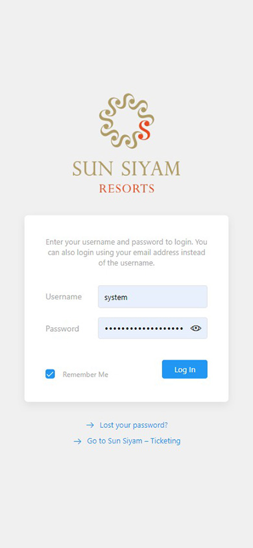Image resolution: width=253 pixels, height=548 pixels.
Task: Click the password dots in the Password box
Action: click(x=144, y=329)
